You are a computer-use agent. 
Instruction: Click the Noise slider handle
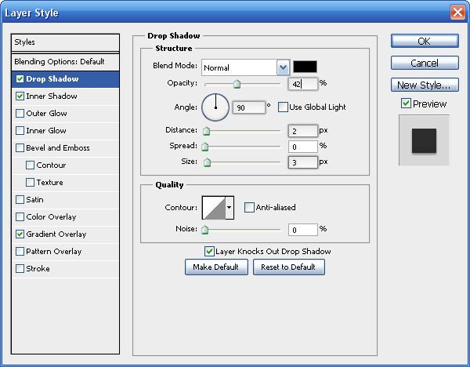(x=205, y=230)
